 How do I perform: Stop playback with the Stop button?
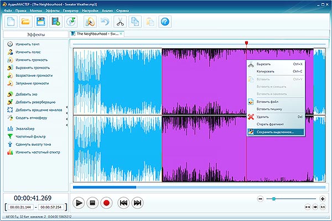[92, 203]
